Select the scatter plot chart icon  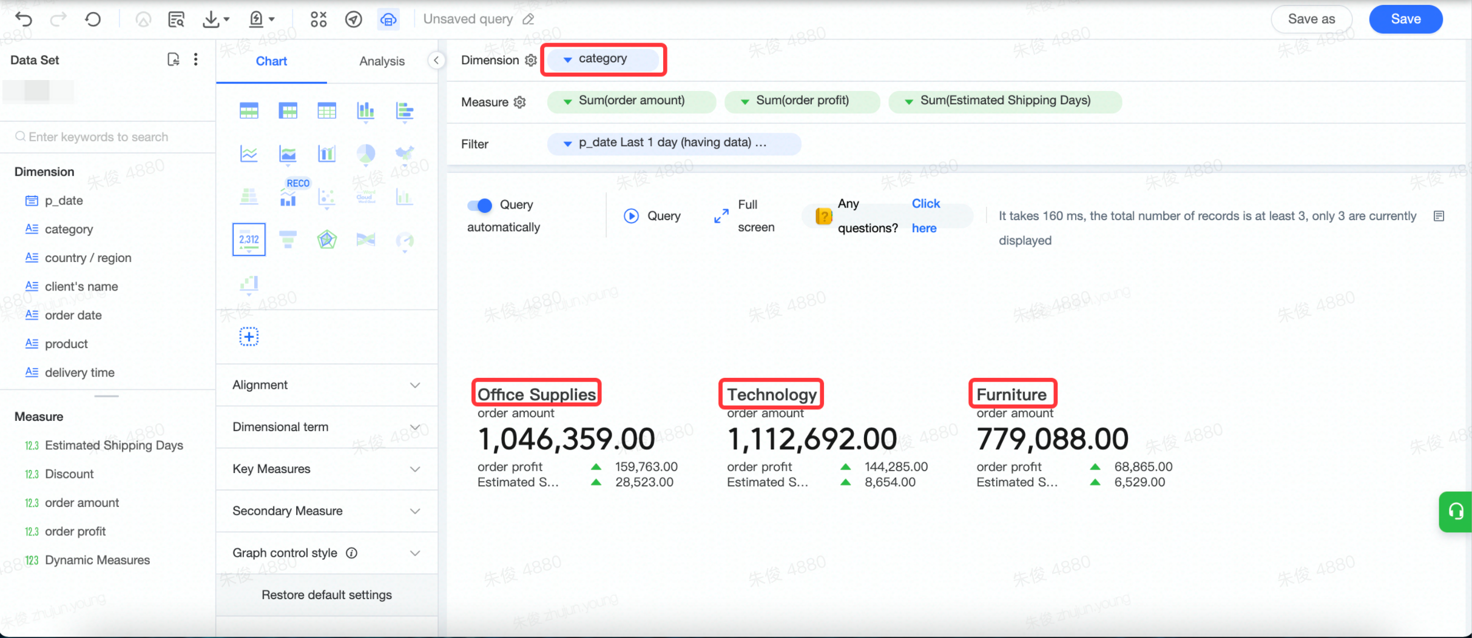326,197
